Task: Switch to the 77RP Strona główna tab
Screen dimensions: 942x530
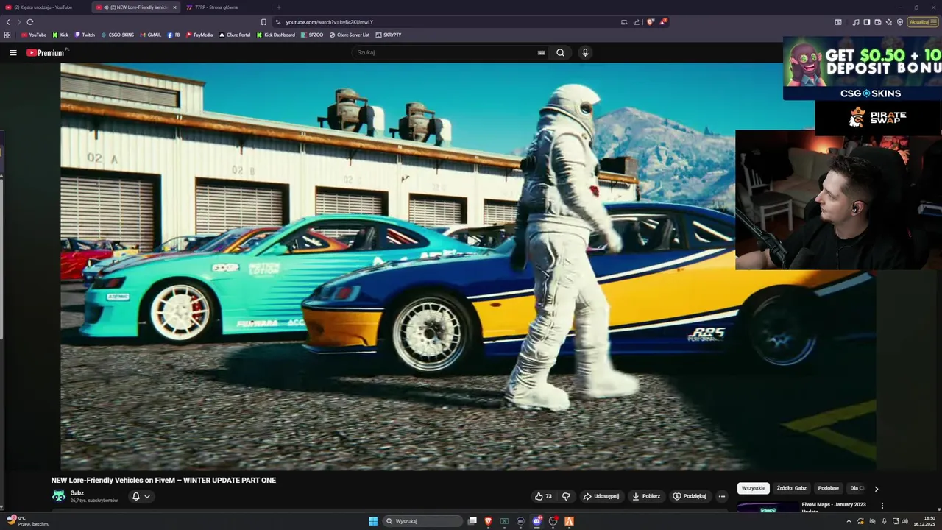Action: [224, 7]
